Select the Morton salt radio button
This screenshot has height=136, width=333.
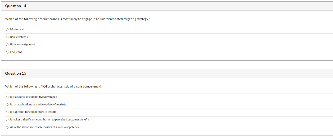(7, 30)
